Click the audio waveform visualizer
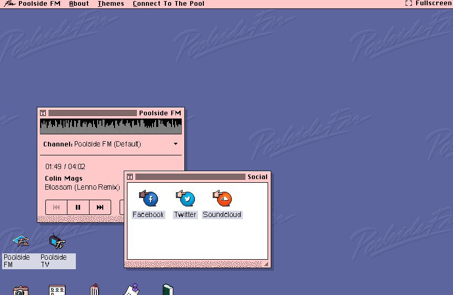This screenshot has width=453, height=295. [x=111, y=126]
